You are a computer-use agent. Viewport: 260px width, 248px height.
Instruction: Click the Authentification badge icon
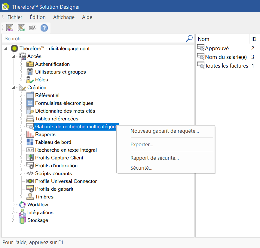click(x=30, y=64)
